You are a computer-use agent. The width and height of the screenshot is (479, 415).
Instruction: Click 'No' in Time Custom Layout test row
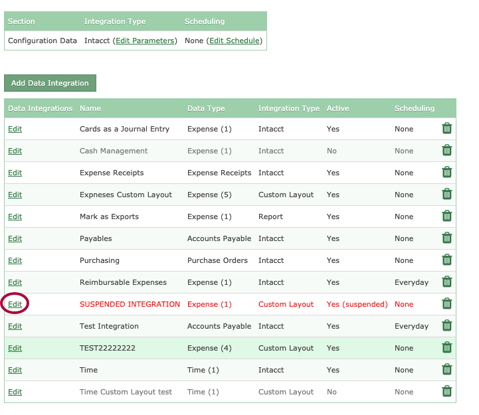point(332,392)
